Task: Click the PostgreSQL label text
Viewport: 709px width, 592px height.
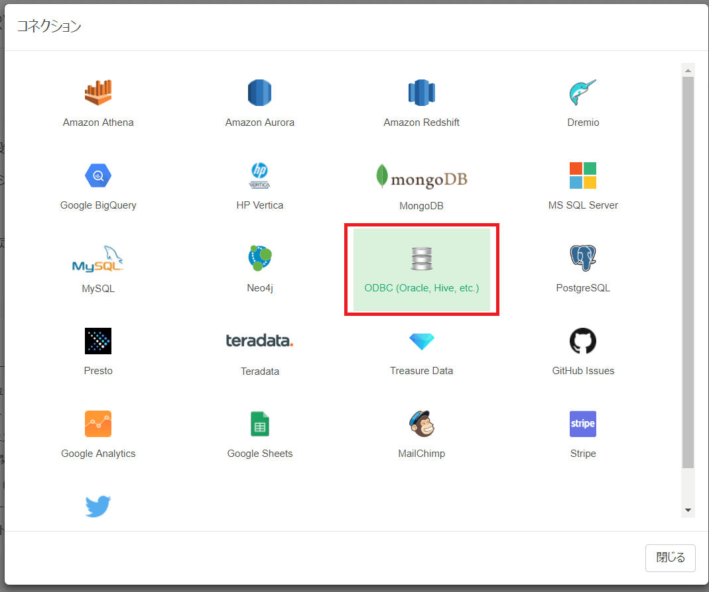Action: tap(583, 288)
